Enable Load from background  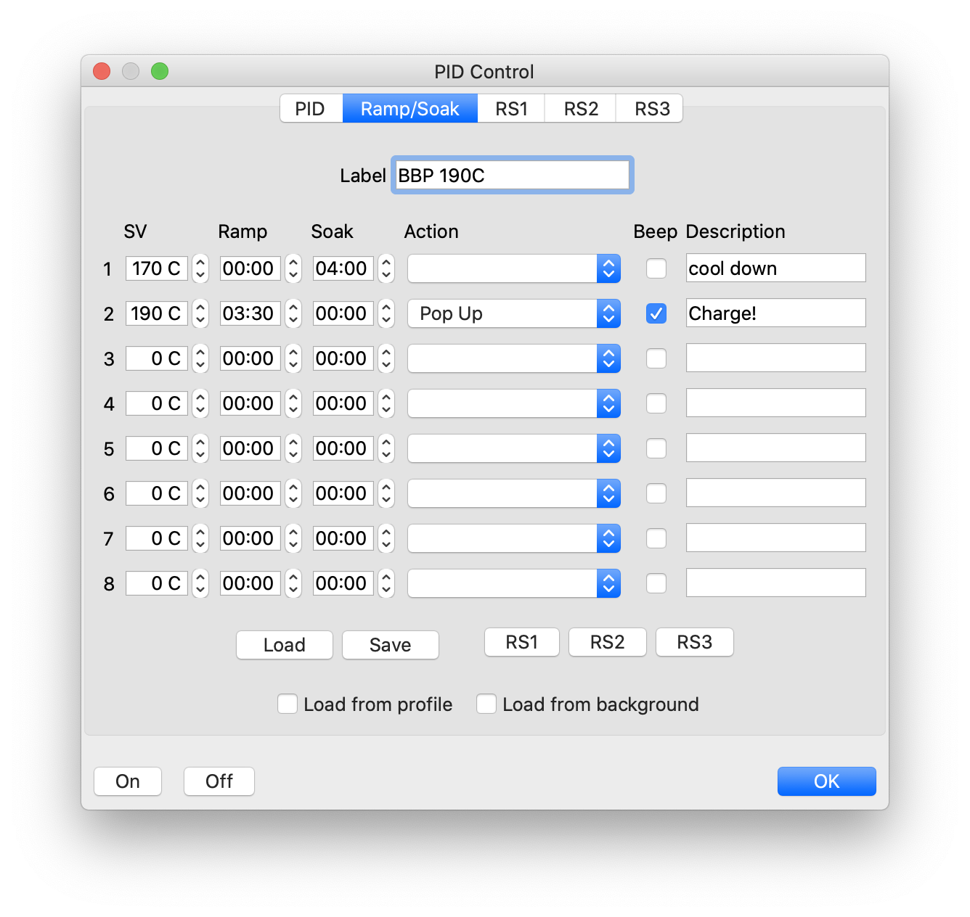[486, 704]
